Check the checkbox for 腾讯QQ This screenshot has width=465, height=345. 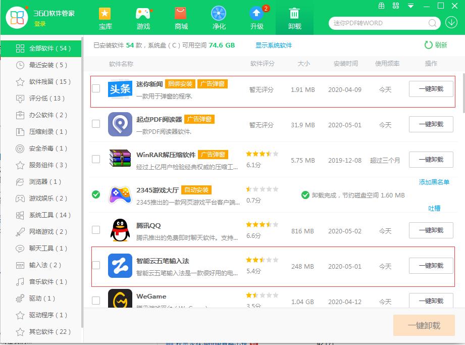[x=96, y=230]
